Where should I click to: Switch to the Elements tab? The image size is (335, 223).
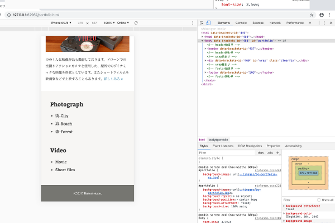223,23
